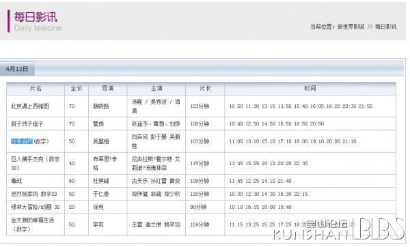The width and height of the screenshot is (410, 247).
Task: Click cast cell 白百何 彭于晏 吴佩慈
Action: coord(156,141)
